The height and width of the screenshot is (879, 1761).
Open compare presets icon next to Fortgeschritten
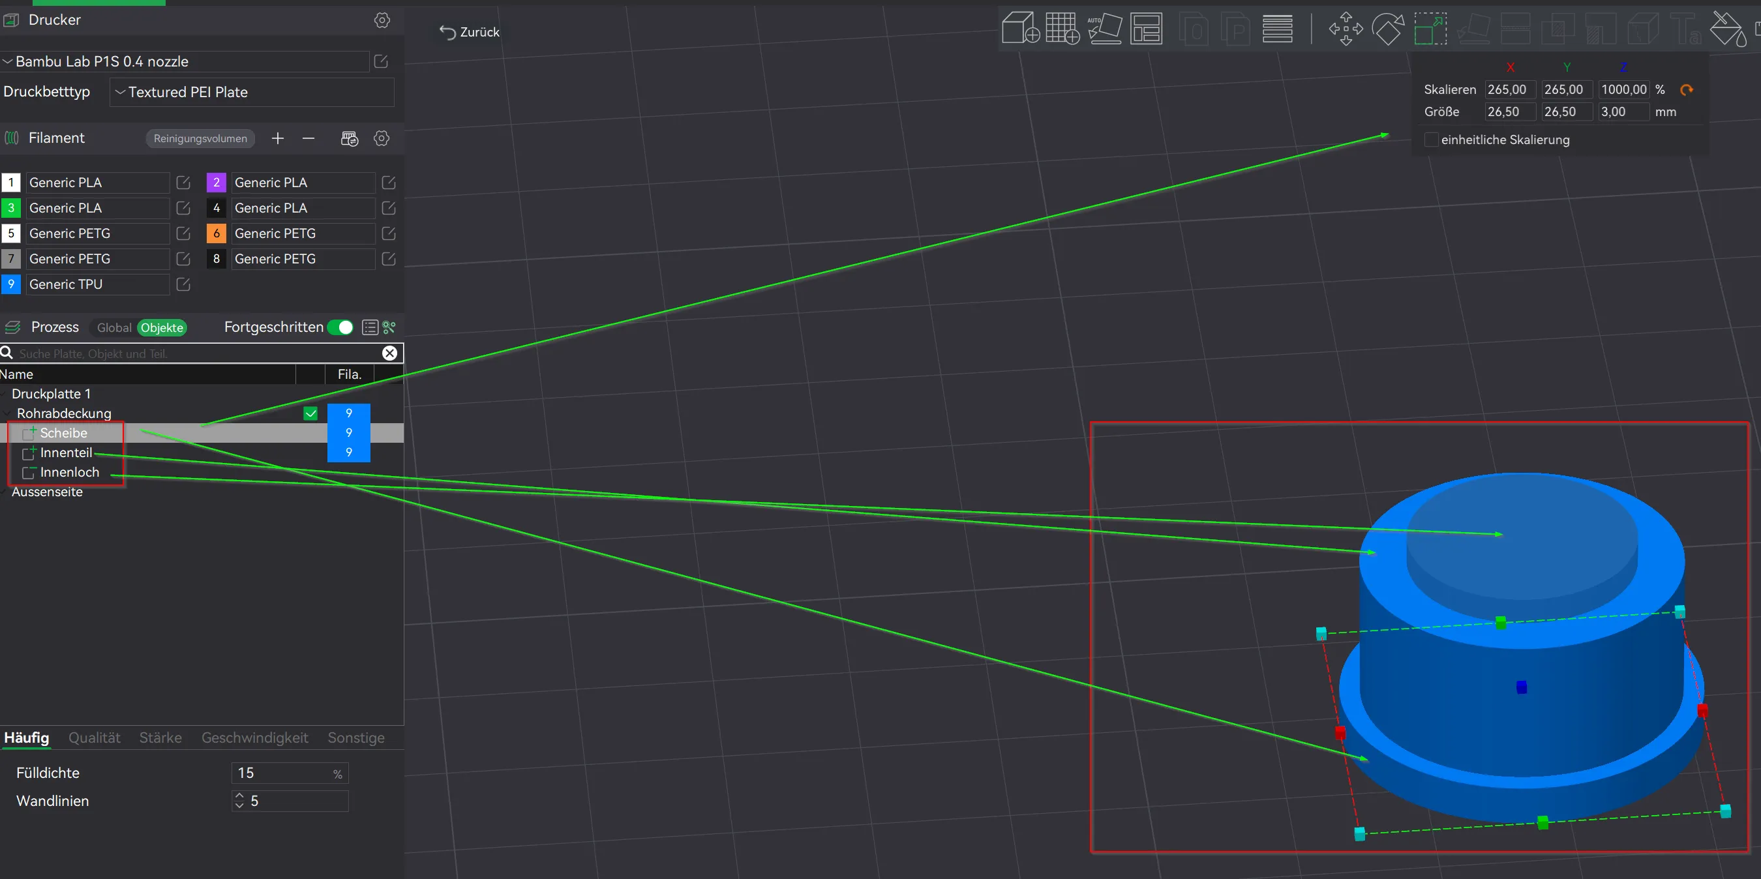coord(389,327)
